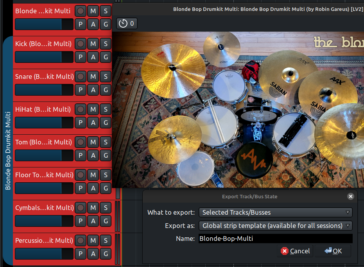This screenshot has width=364, height=267.
Task: Click record-enable button on Snare track
Action: point(81,77)
